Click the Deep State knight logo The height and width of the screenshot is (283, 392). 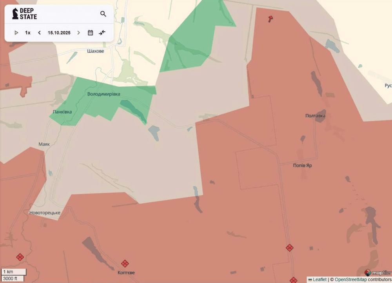(15, 14)
